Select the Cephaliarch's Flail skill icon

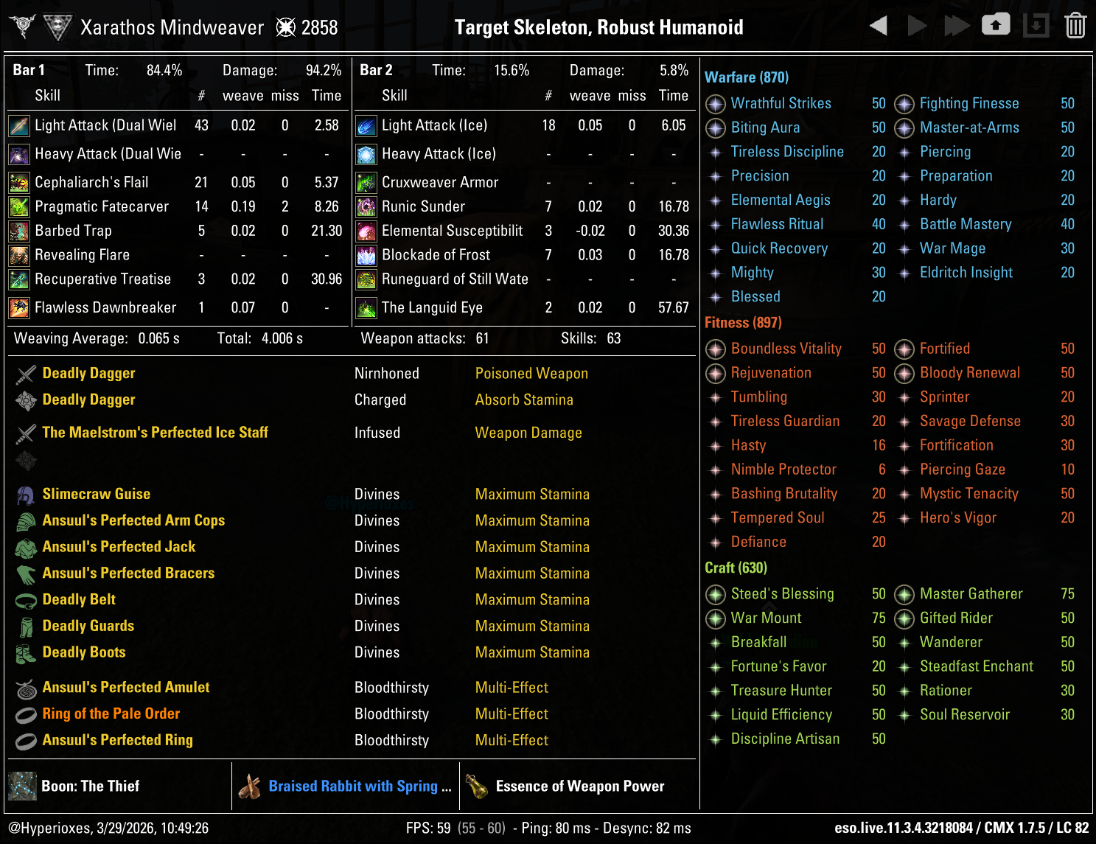(18, 182)
